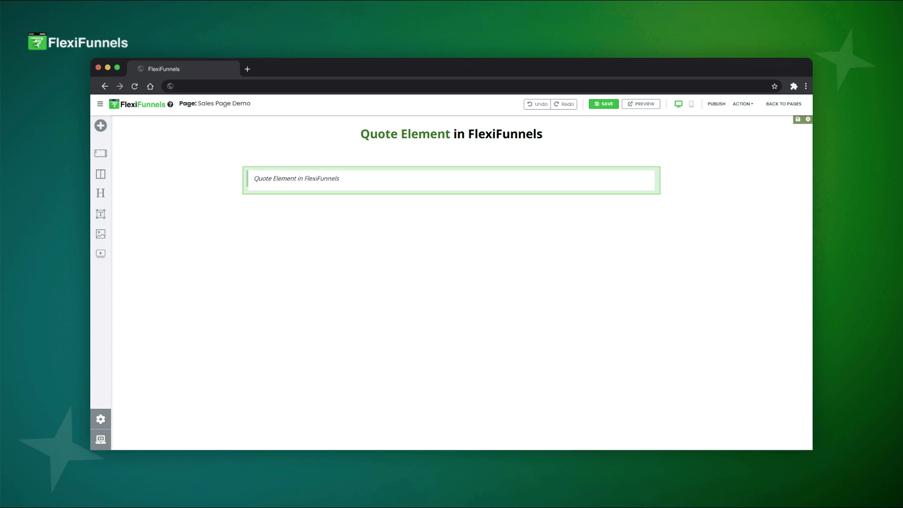Click the bottom sidebar monitor icon

pos(101,440)
